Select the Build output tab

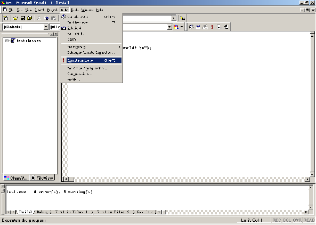pos(25,212)
